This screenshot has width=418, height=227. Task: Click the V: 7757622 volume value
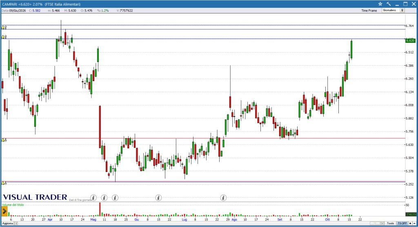click(125, 11)
